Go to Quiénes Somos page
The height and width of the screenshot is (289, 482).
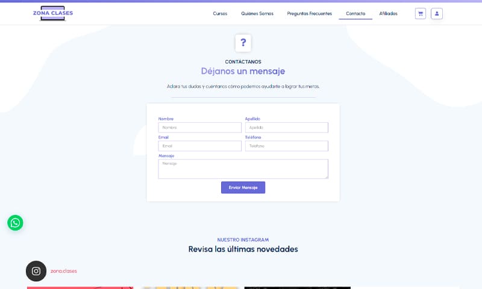(x=257, y=13)
